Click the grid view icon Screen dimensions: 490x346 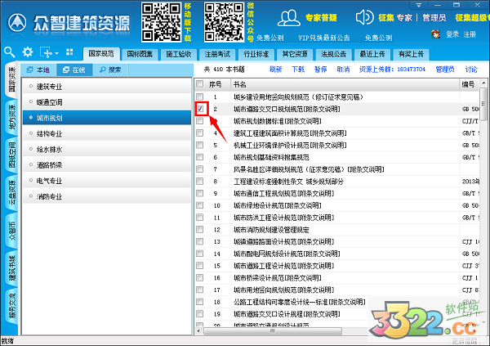click(x=69, y=52)
